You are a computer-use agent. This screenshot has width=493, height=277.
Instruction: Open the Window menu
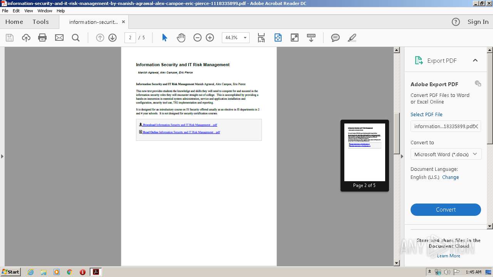(45, 11)
